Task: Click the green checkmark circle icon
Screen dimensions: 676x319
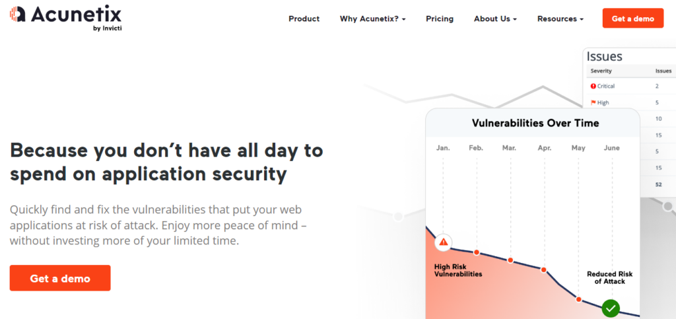Action: (x=611, y=308)
